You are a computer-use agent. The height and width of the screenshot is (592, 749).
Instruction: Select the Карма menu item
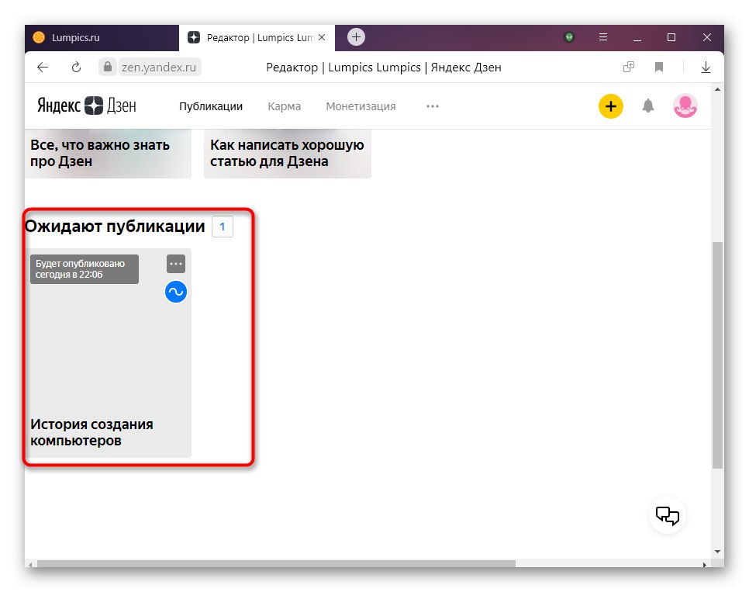tap(284, 106)
